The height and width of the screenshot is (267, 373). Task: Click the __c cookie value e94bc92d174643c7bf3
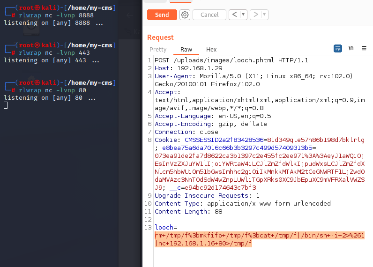[220, 187]
